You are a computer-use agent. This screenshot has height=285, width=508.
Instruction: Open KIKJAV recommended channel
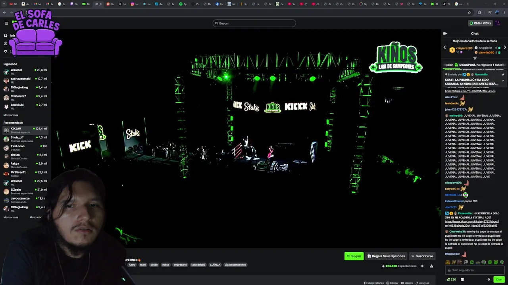pos(25,130)
